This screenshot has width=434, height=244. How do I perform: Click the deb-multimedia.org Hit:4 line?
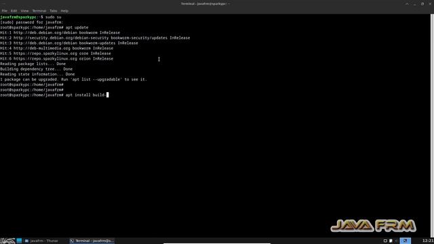point(56,48)
